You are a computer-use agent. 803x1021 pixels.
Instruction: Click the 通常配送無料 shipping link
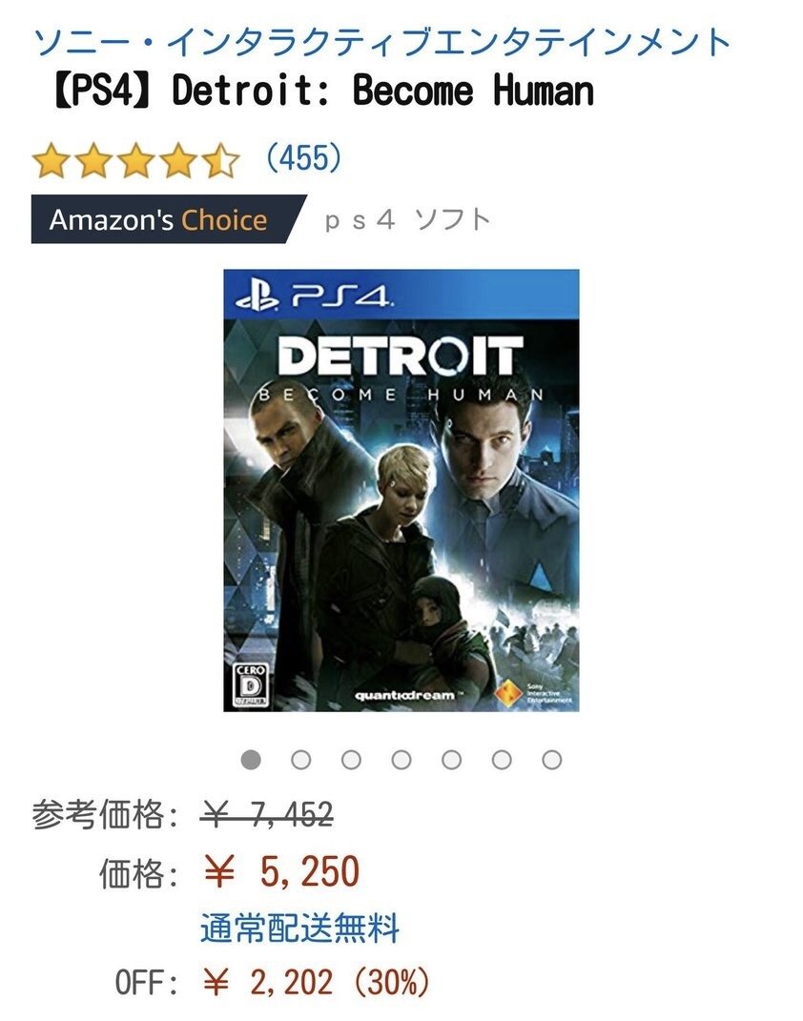pos(299,928)
